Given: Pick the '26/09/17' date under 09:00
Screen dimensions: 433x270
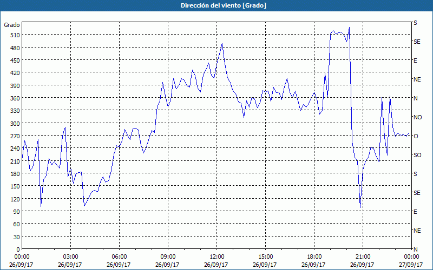Looking at the screenshot, I should point(167,265).
